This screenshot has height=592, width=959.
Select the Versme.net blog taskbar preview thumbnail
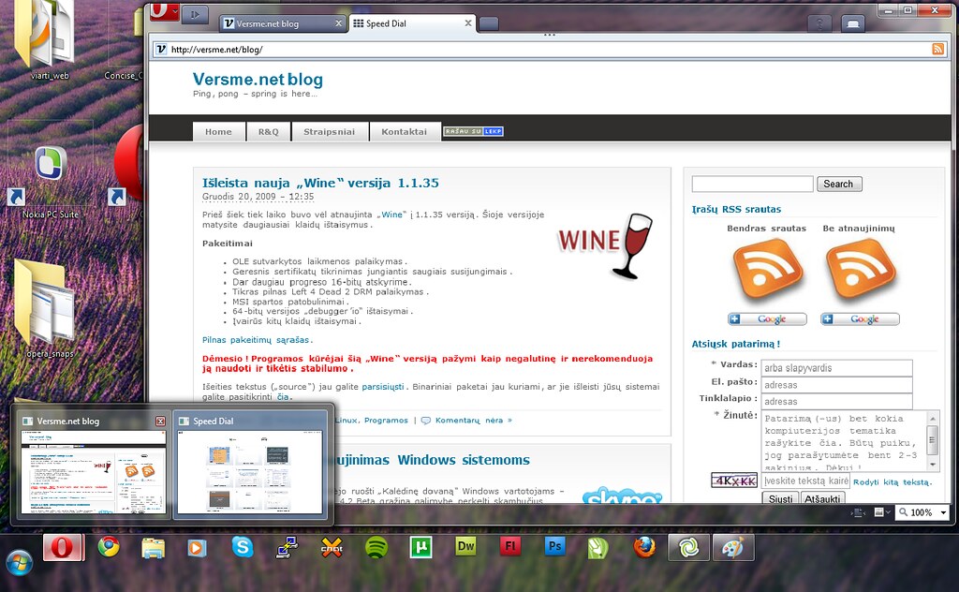click(94, 471)
